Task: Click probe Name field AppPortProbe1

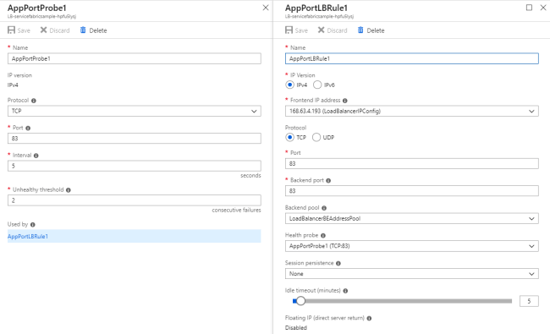Action: (135, 58)
